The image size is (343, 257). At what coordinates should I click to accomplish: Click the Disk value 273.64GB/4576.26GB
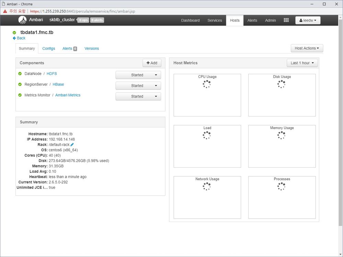(x=67, y=161)
